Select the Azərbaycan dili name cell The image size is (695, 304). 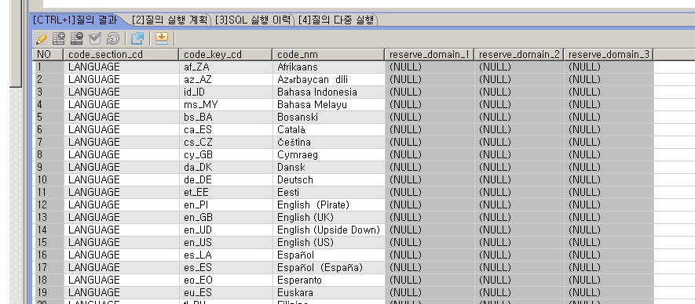coord(328,80)
